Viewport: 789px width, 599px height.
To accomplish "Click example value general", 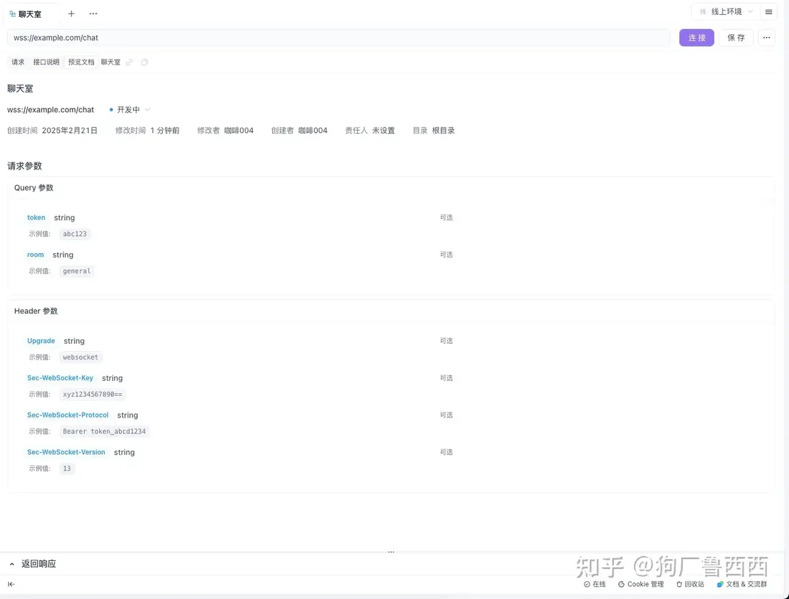I will (x=77, y=271).
